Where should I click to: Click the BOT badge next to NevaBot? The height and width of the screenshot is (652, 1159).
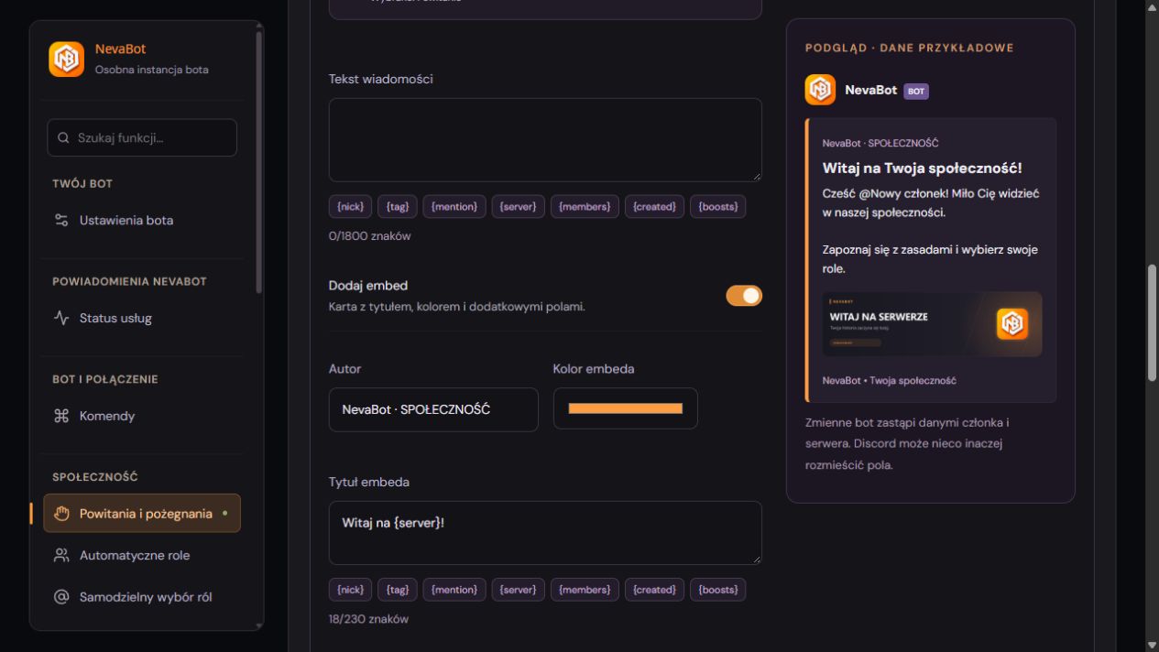[x=916, y=91]
